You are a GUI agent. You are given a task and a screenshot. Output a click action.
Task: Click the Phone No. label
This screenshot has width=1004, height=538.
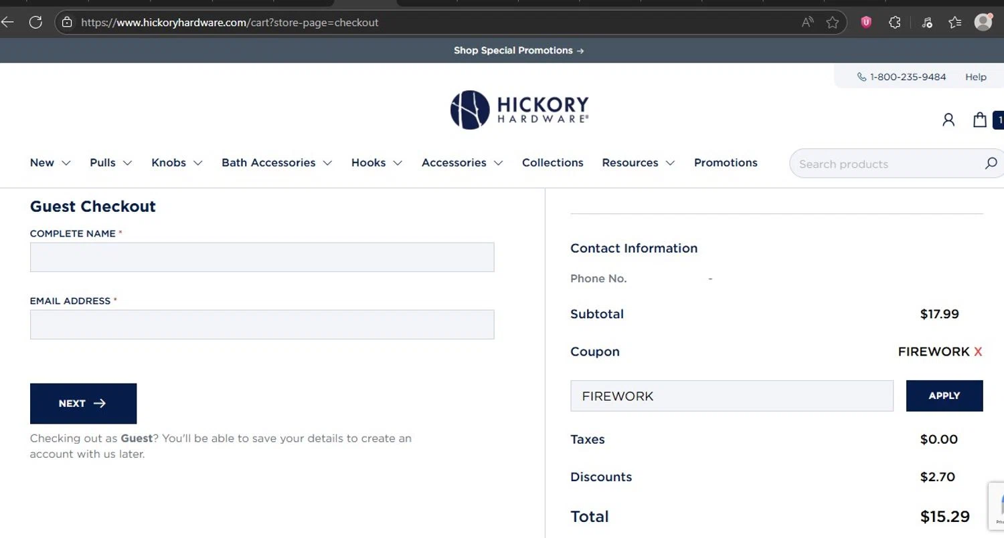click(x=598, y=279)
